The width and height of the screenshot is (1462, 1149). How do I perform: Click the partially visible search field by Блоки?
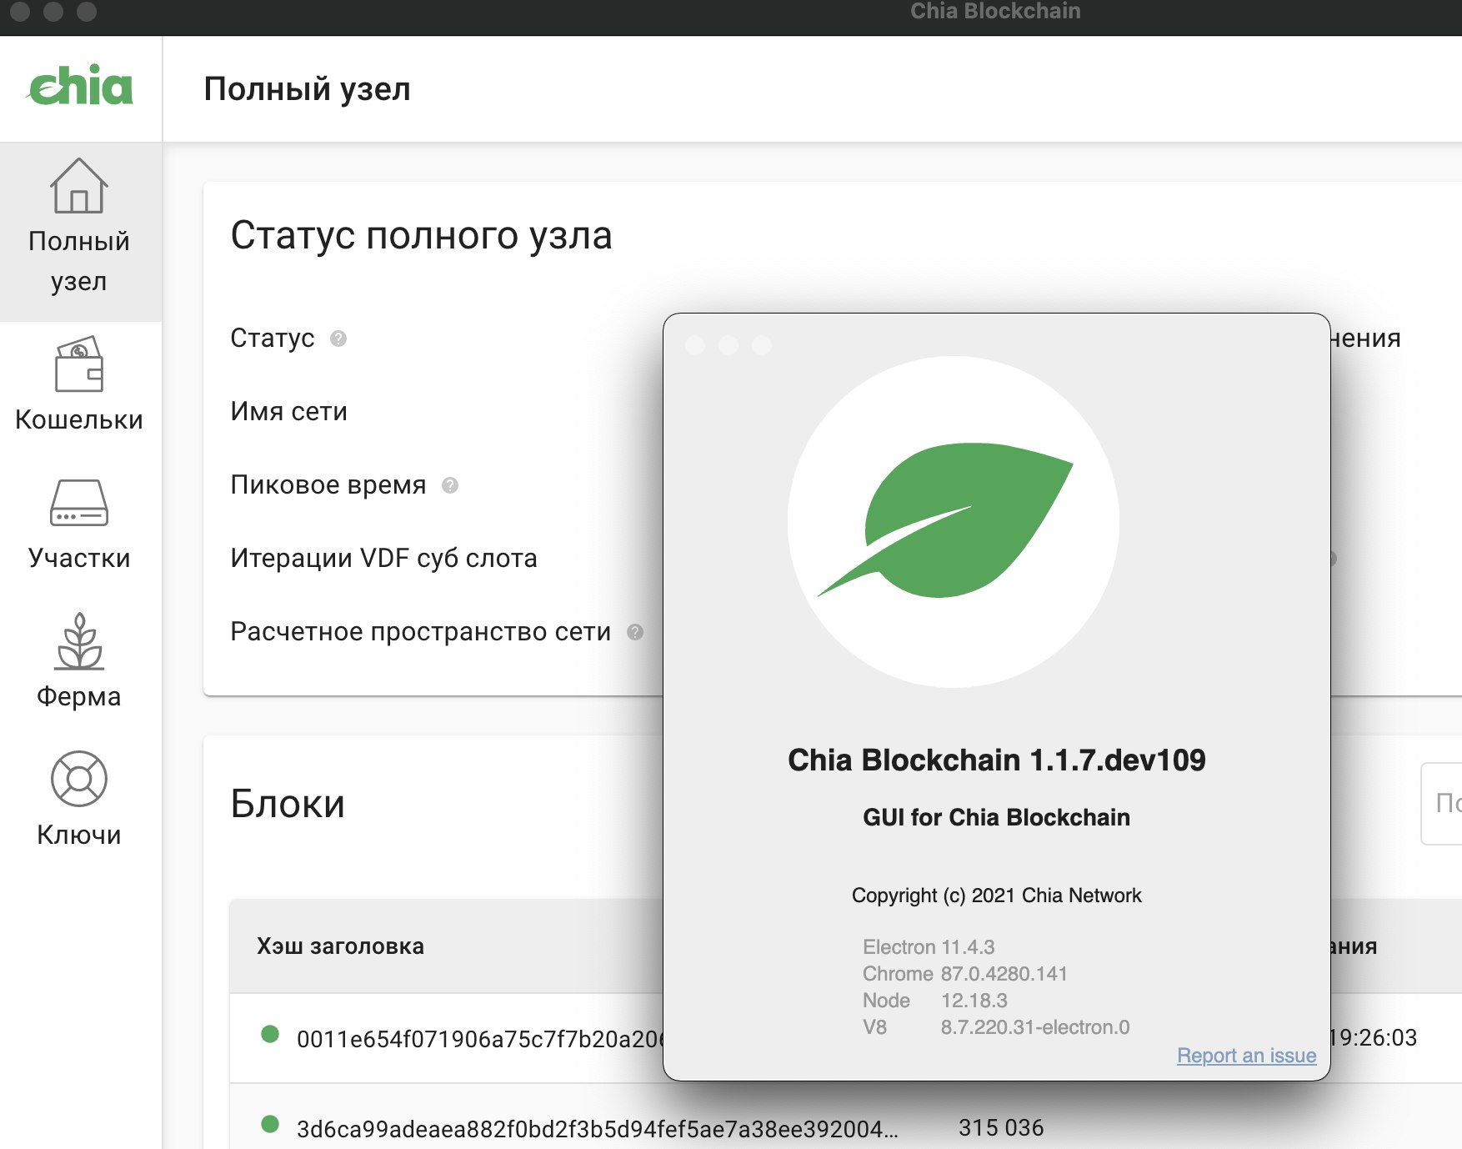click(1441, 804)
